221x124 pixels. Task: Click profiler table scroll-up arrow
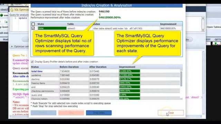pos(181,70)
